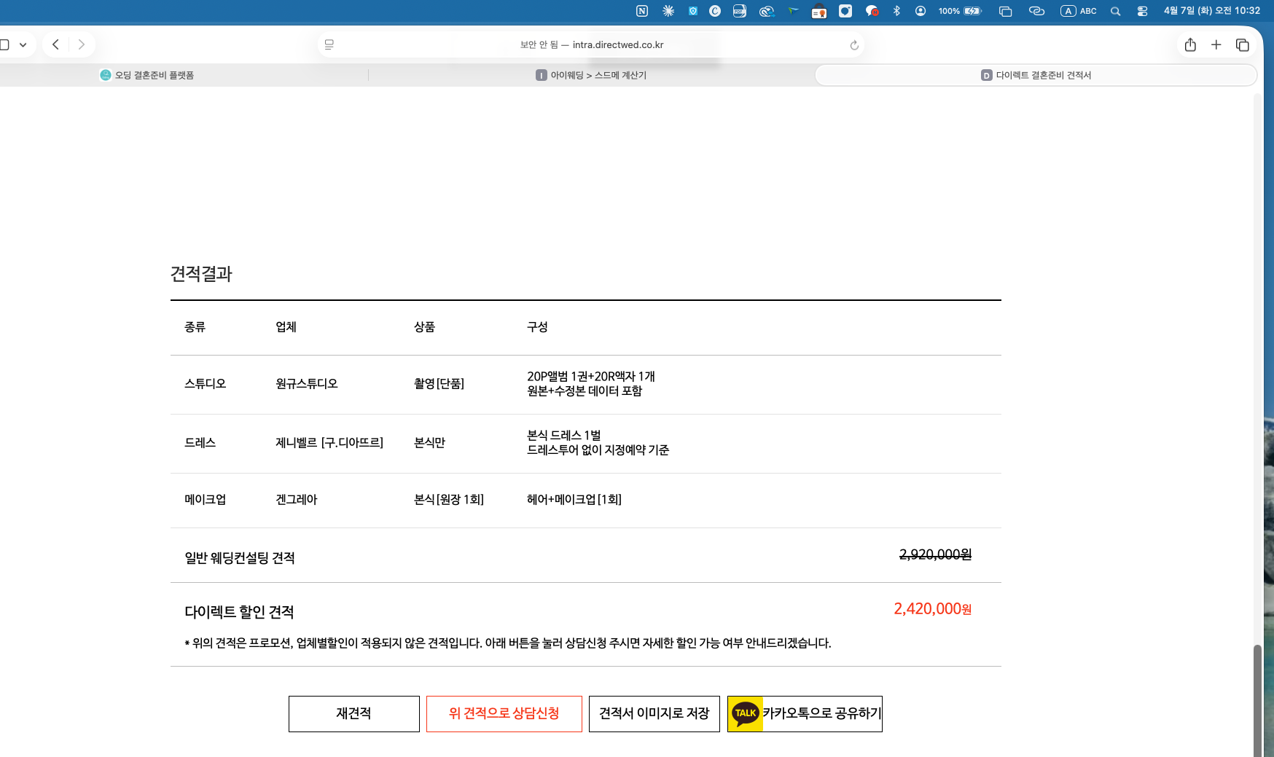Click the KakaoTalk TALK icon on share button
The height and width of the screenshot is (757, 1274).
click(746, 714)
